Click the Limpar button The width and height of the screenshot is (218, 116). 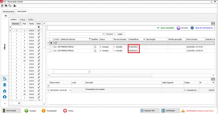(120, 34)
